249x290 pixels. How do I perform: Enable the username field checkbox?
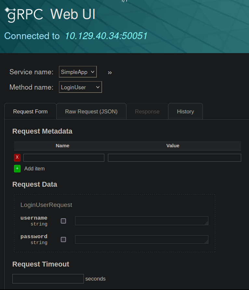[63, 221]
